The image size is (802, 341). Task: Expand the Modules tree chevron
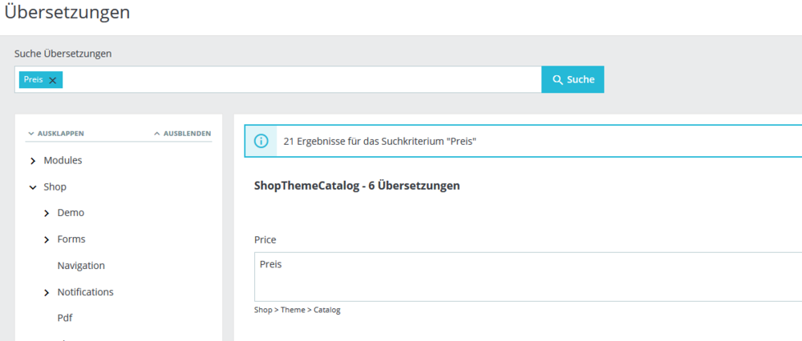click(33, 161)
